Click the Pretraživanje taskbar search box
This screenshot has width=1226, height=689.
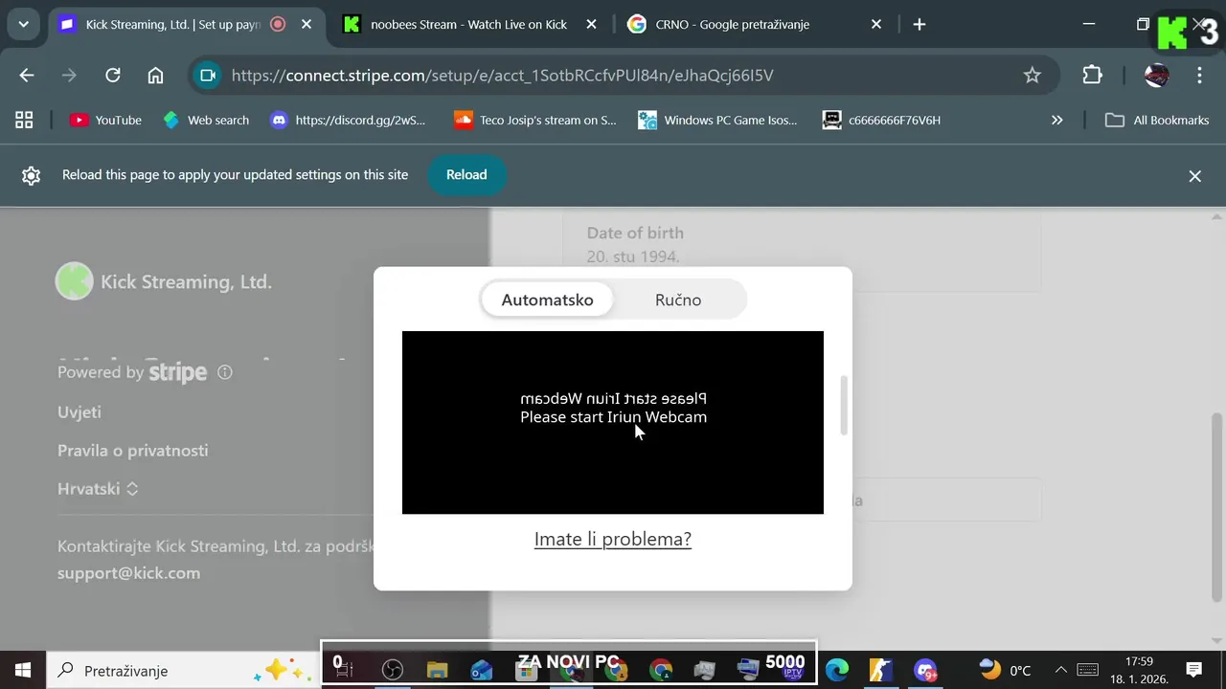point(182,671)
